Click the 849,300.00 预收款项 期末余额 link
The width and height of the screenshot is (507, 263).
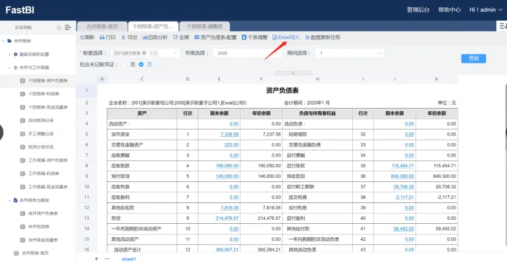click(402, 177)
